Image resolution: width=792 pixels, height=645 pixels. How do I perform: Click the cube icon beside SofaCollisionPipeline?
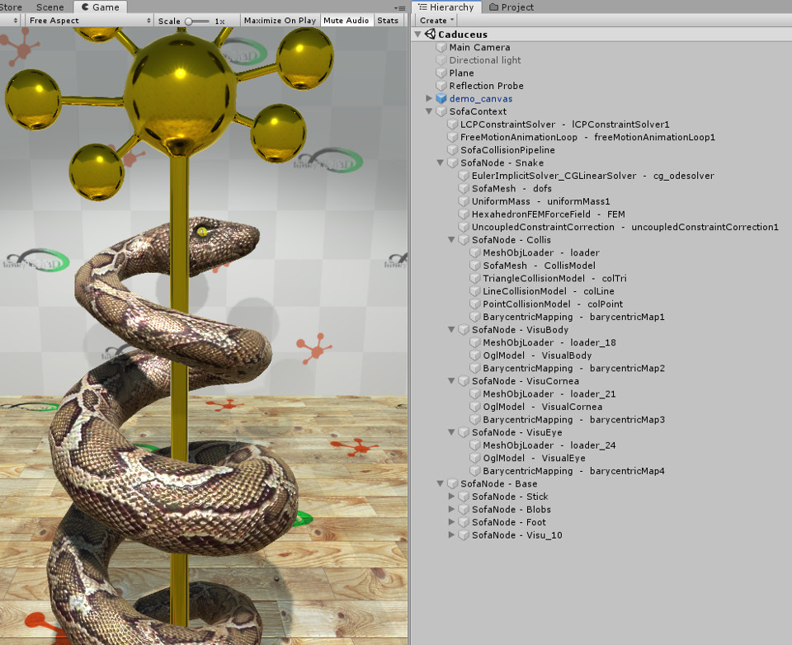coord(453,150)
